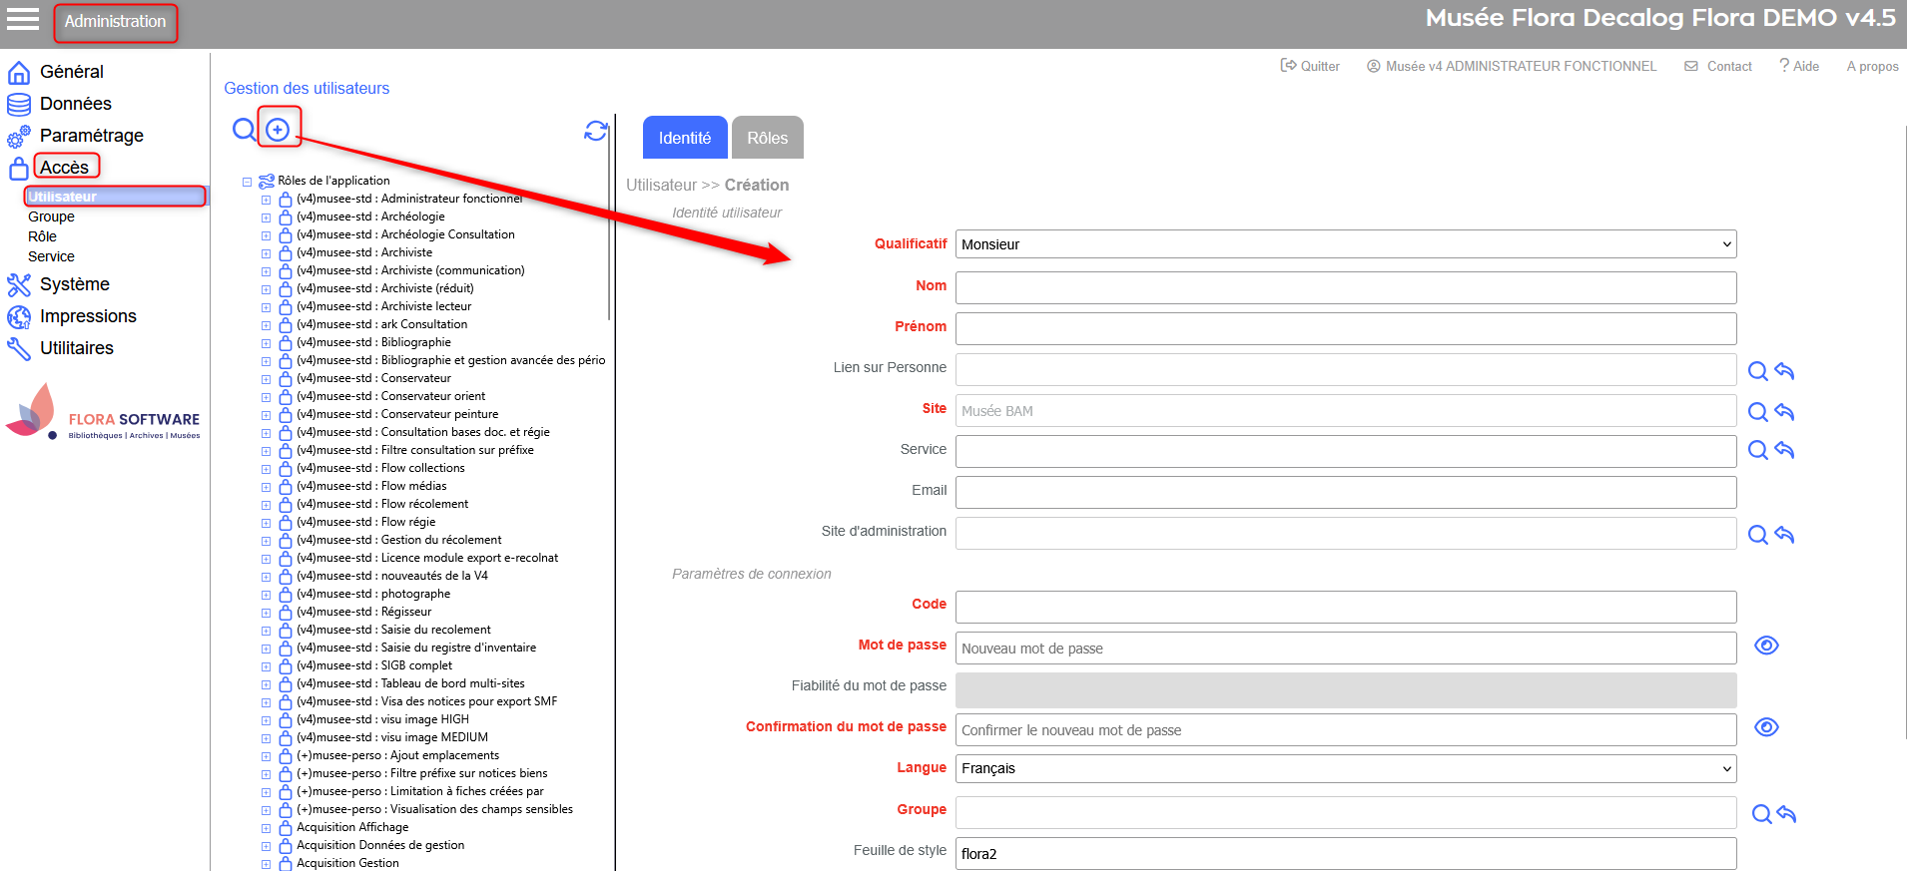Open the hamburger menu icon
This screenshot has width=1907, height=871.
point(23,19)
